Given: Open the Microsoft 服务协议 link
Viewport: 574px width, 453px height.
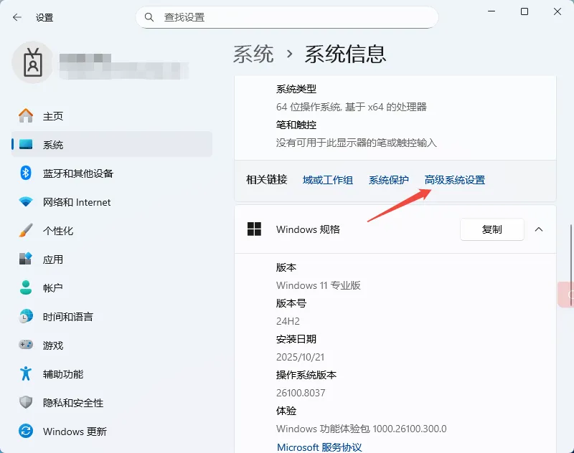Looking at the screenshot, I should (319, 447).
